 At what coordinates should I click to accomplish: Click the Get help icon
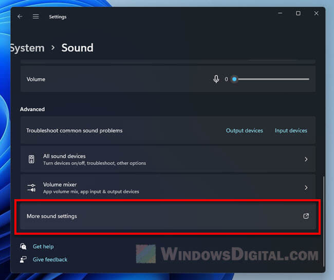coord(23,246)
